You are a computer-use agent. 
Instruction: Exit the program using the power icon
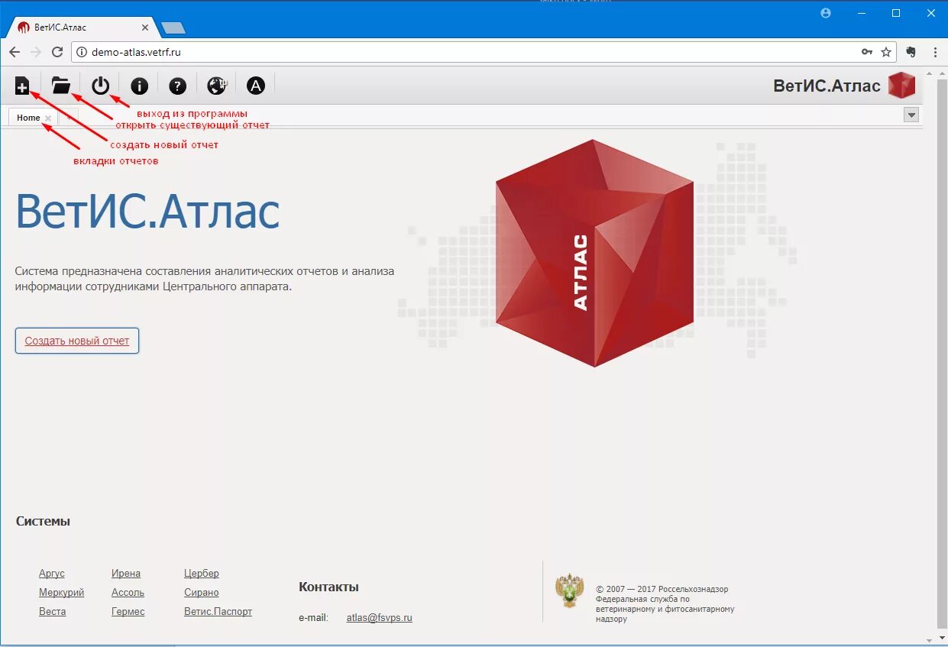(x=100, y=86)
